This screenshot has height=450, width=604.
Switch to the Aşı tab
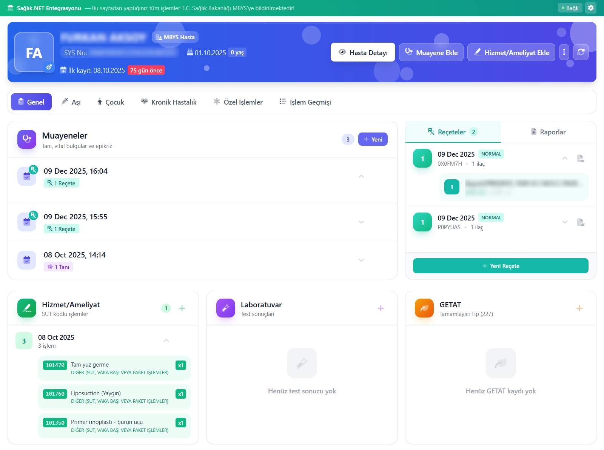[x=71, y=102]
